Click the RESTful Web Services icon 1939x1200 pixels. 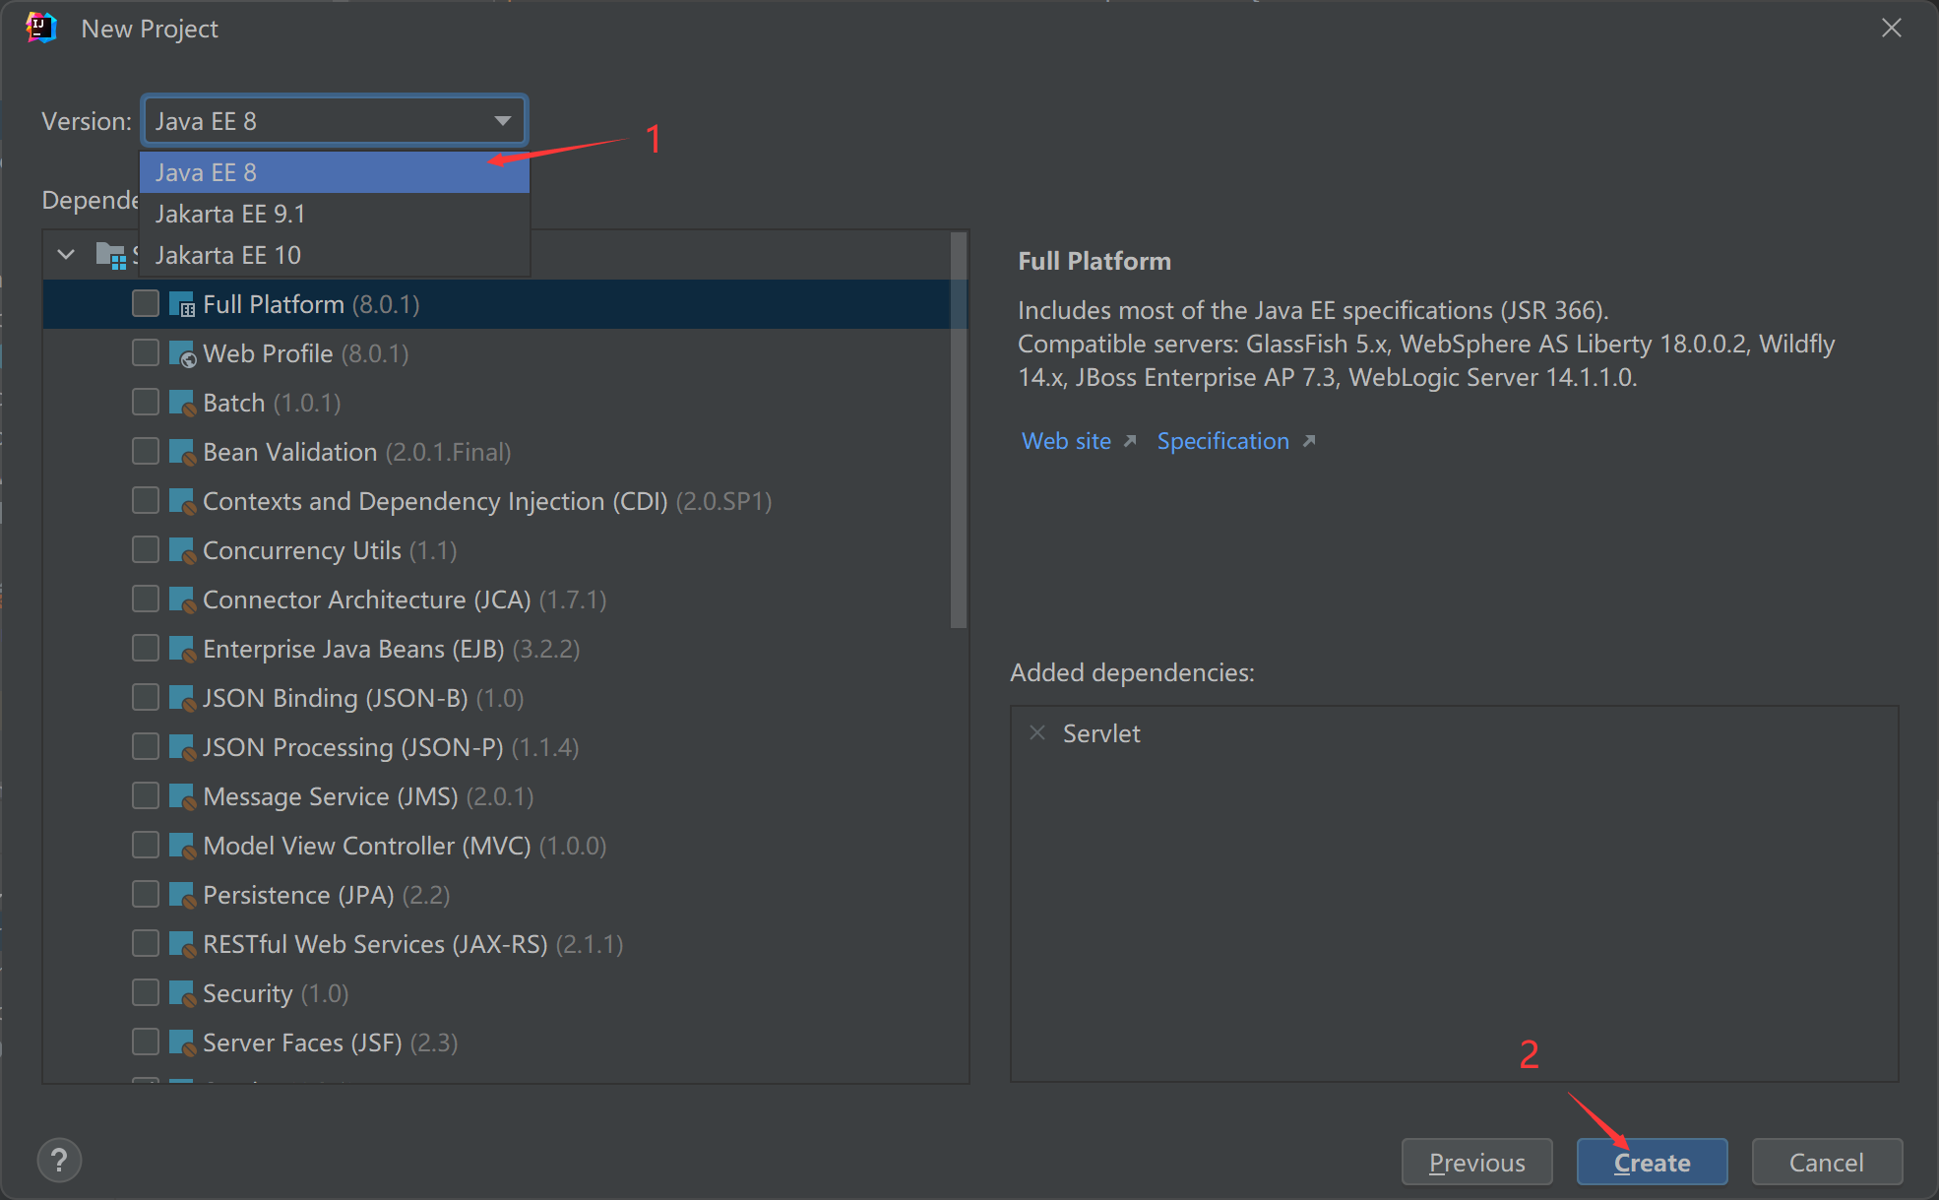[x=182, y=944]
